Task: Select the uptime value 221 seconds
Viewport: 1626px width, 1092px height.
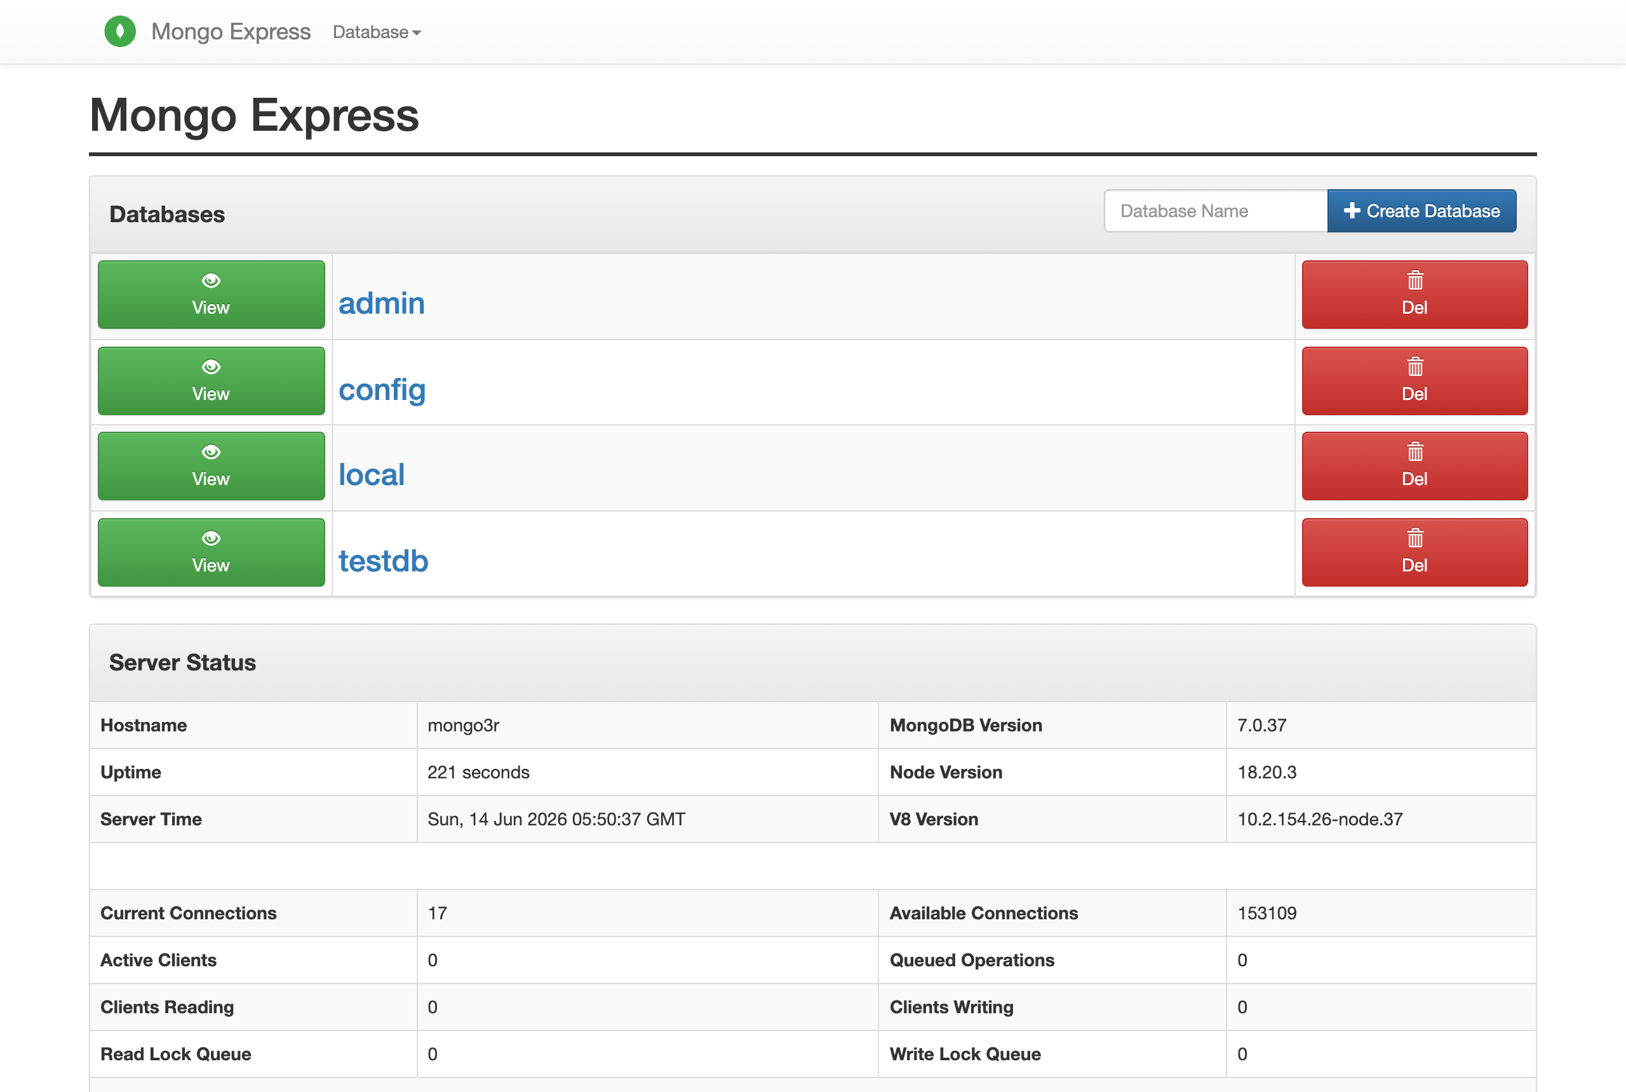Action: point(479,773)
